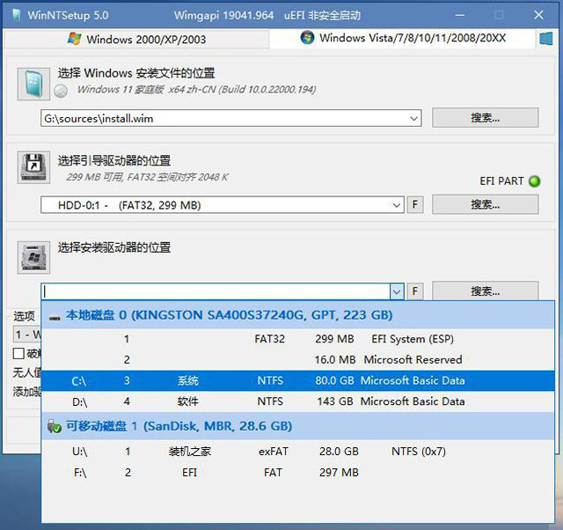Image resolution: width=563 pixels, height=530 pixels.
Task: Switch to the Windows 2000/XP/2003 tab
Action: [x=136, y=39]
